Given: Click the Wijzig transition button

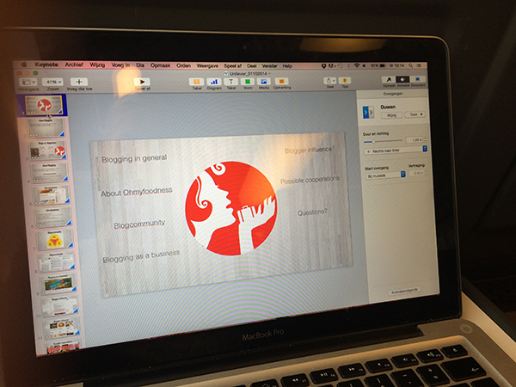Looking at the screenshot, I should [x=391, y=115].
